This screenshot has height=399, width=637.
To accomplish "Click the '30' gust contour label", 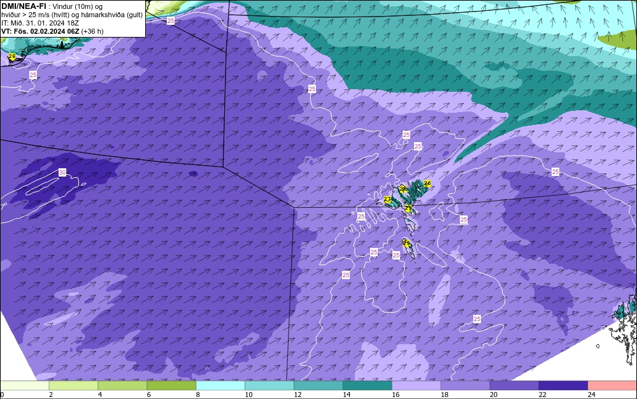I will point(62,173).
